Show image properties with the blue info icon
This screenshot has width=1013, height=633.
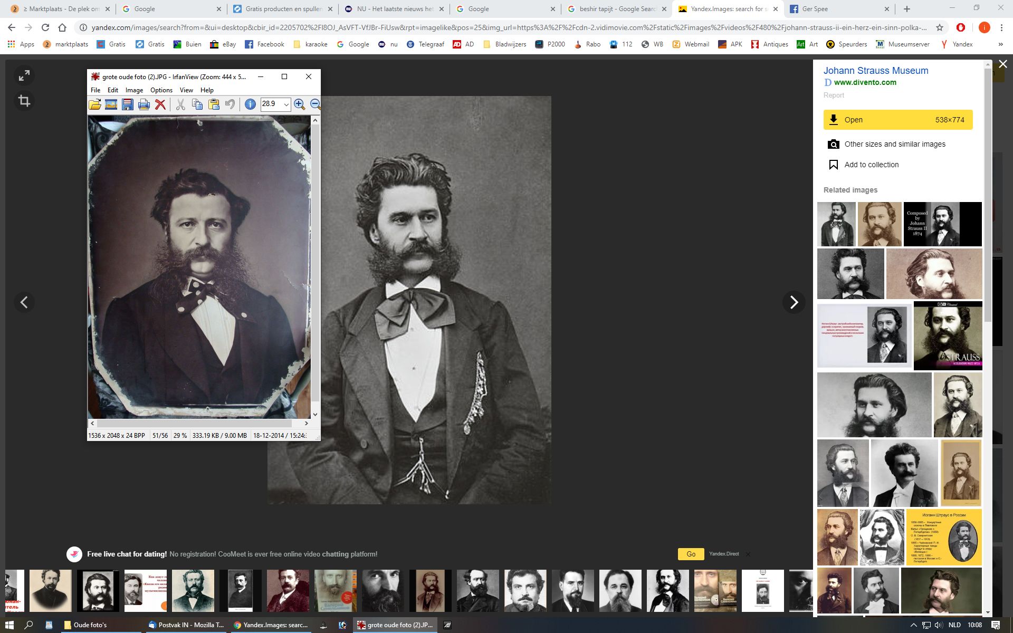tap(249, 104)
